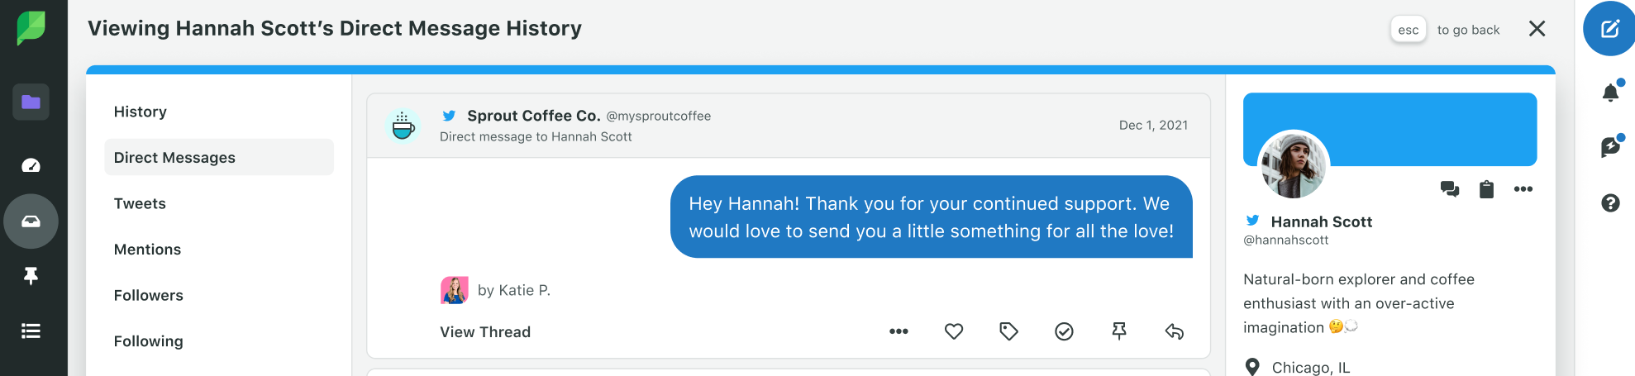The height and width of the screenshot is (376, 1635).
Task: Open conversation icon on profile card
Action: (1450, 189)
